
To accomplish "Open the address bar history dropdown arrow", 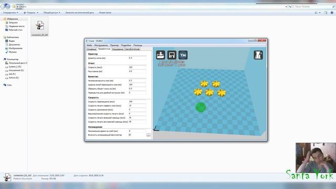I will 286,7.
